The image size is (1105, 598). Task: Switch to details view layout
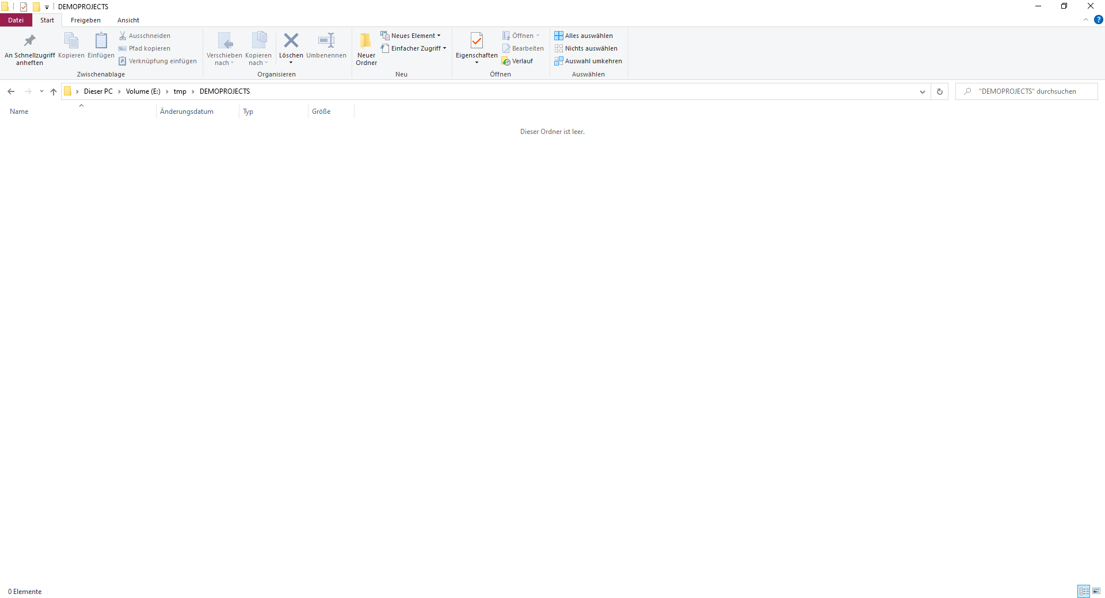[x=1084, y=591]
